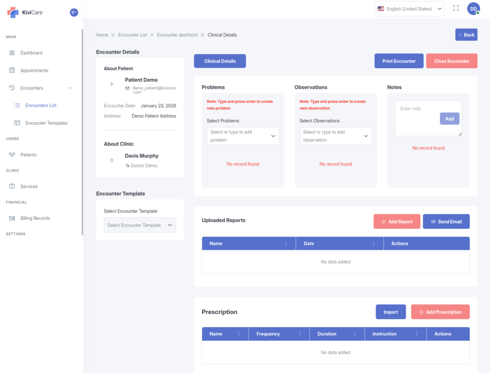Open the DD user avatar menu

point(473,9)
